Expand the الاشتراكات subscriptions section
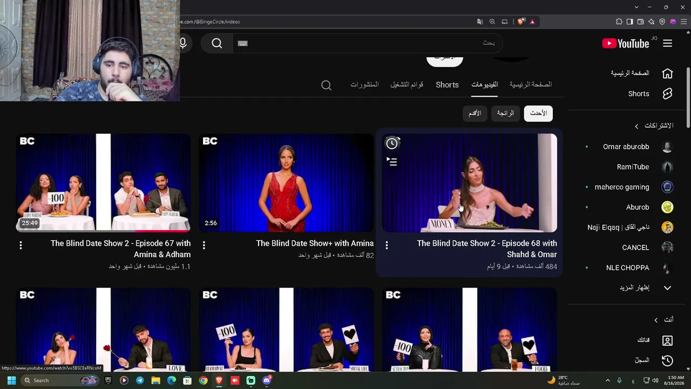 coord(636,126)
